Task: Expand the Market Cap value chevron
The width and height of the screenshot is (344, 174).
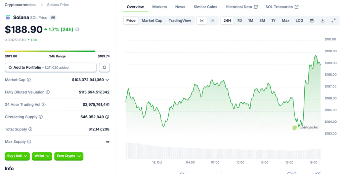Action: [107, 80]
